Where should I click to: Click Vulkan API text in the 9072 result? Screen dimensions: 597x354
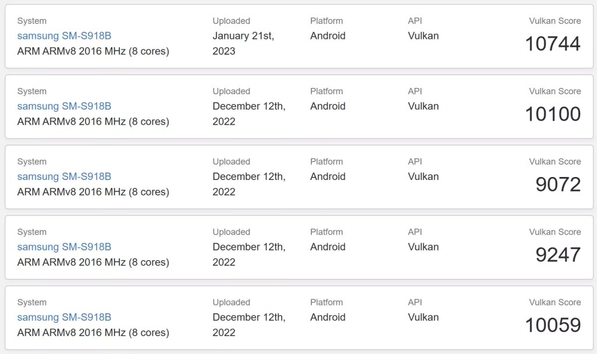[423, 176]
